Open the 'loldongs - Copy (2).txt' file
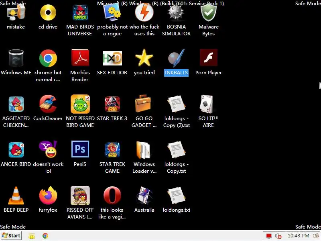Viewport: 321px width, 241px height. 176,104
